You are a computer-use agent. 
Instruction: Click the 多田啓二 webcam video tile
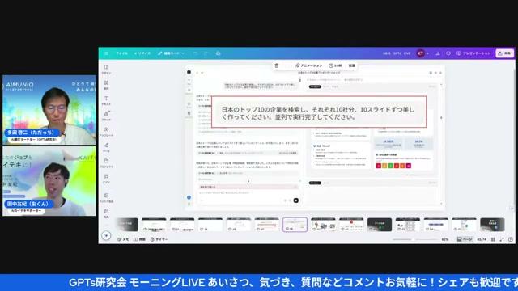pos(49,110)
